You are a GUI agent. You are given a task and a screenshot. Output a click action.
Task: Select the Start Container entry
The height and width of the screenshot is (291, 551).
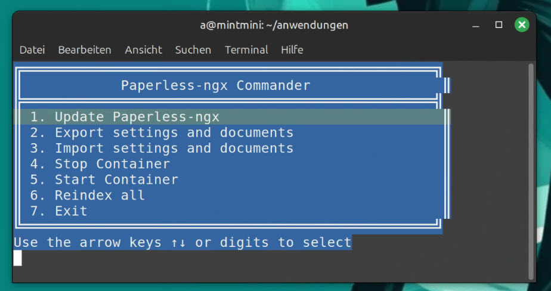click(x=104, y=179)
